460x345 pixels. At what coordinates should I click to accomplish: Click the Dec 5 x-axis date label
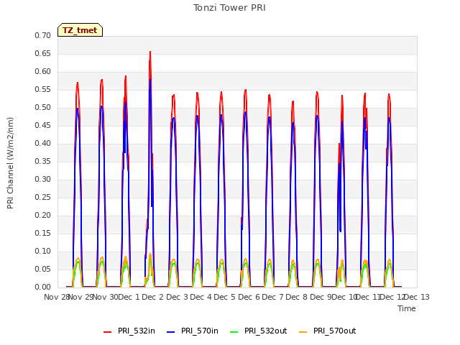(x=225, y=297)
